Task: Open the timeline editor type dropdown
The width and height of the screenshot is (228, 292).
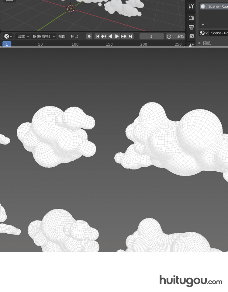Action: 8,36
